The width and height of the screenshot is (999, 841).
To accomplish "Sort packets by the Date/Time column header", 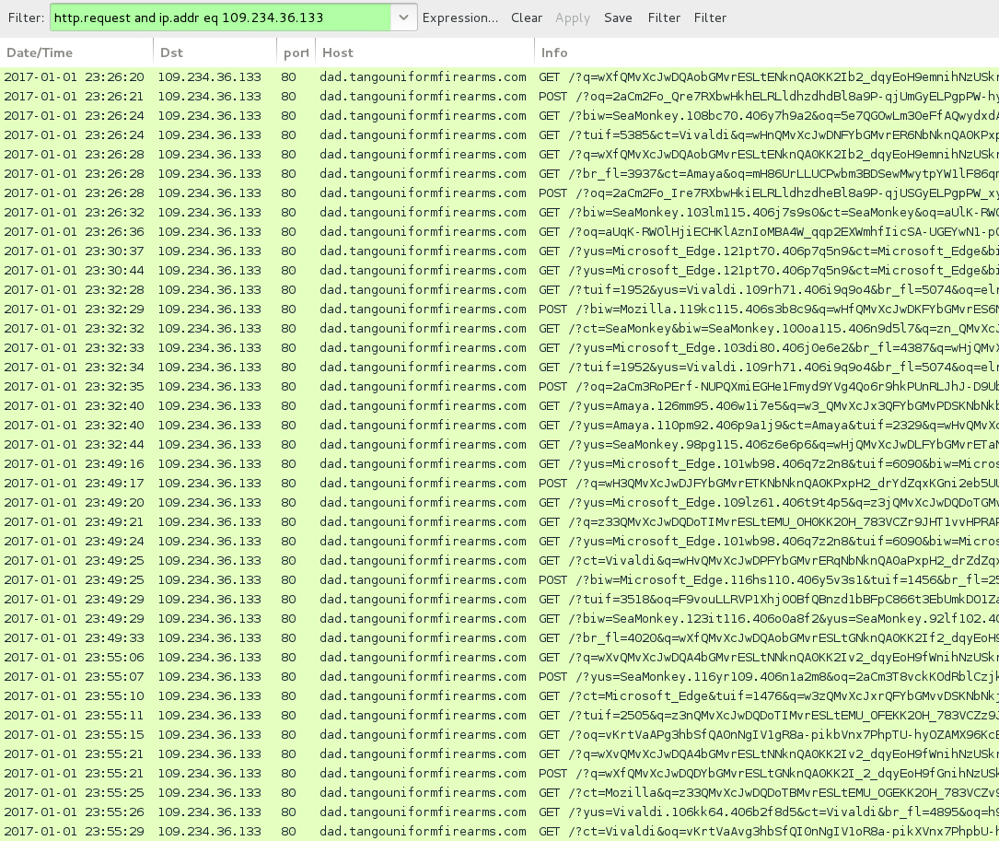I will [76, 53].
